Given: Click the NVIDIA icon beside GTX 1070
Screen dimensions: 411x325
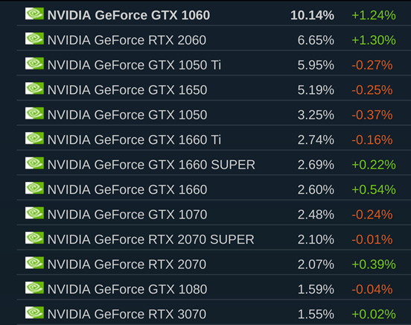Looking at the screenshot, I should tap(34, 213).
